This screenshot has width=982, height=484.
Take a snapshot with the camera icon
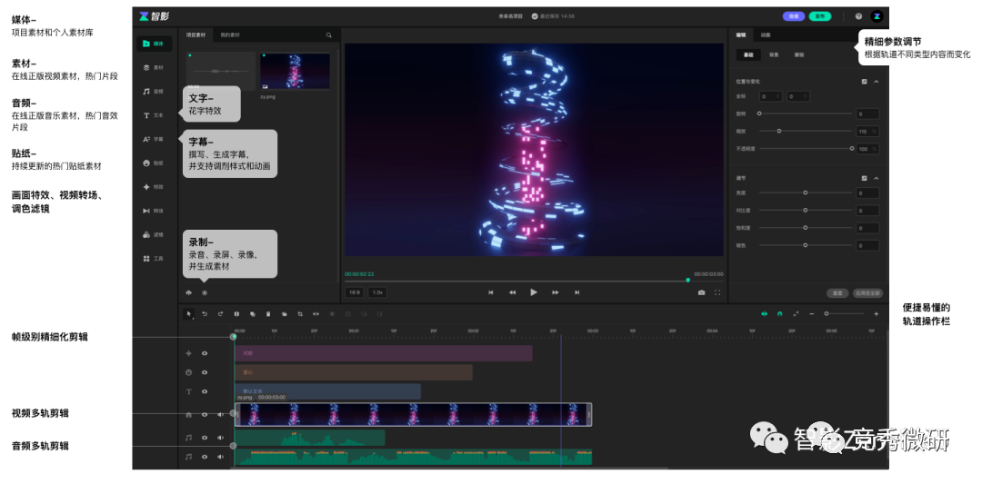point(701,292)
